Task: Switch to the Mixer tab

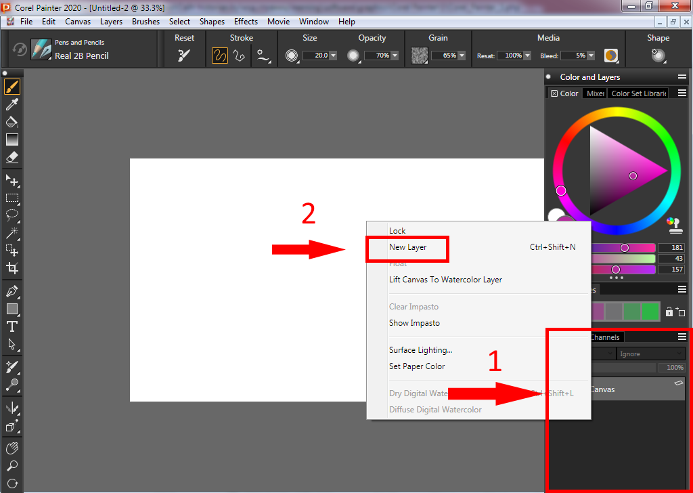Action: 596,93
